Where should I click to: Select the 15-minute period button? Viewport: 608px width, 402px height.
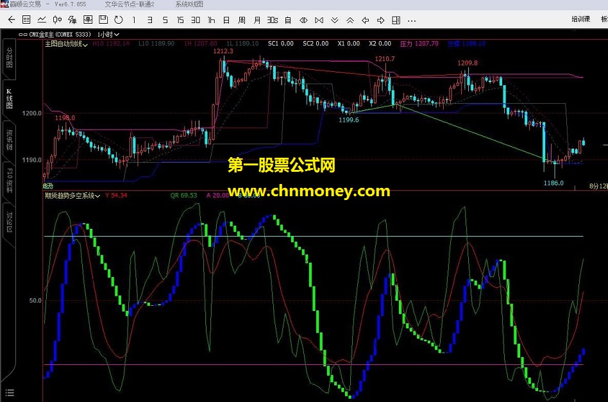180,20
